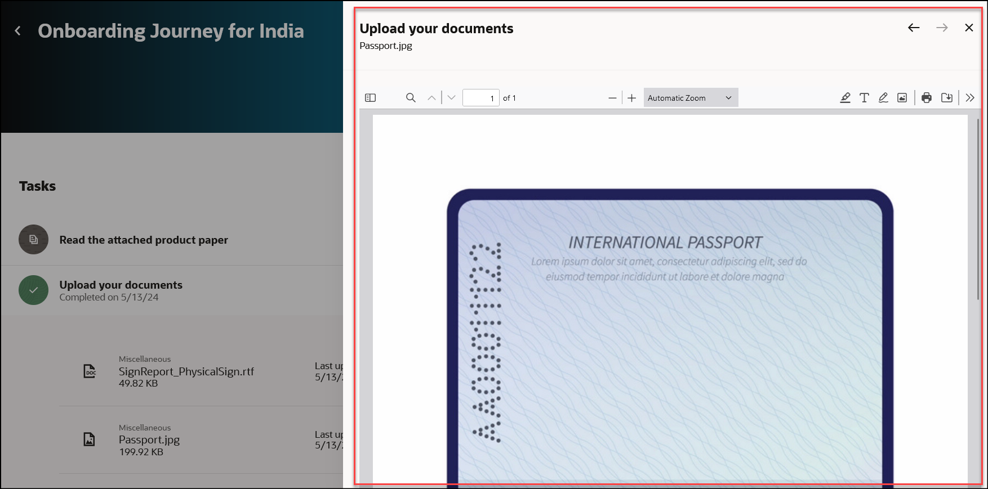This screenshot has height=489, width=988.
Task: Print the Passport.jpg document
Action: click(x=927, y=98)
